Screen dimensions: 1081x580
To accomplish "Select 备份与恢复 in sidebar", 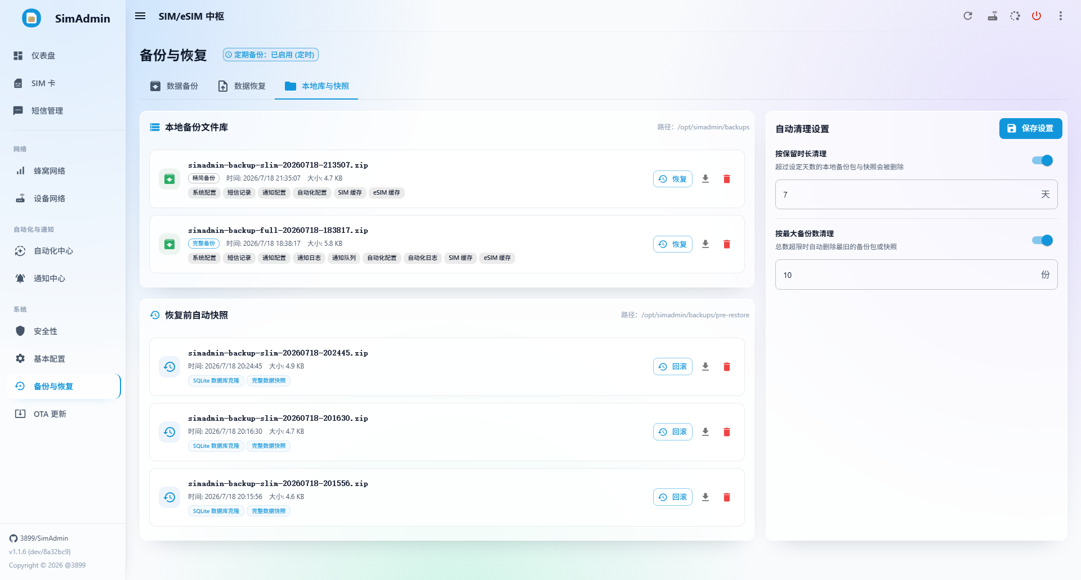I will pos(62,386).
